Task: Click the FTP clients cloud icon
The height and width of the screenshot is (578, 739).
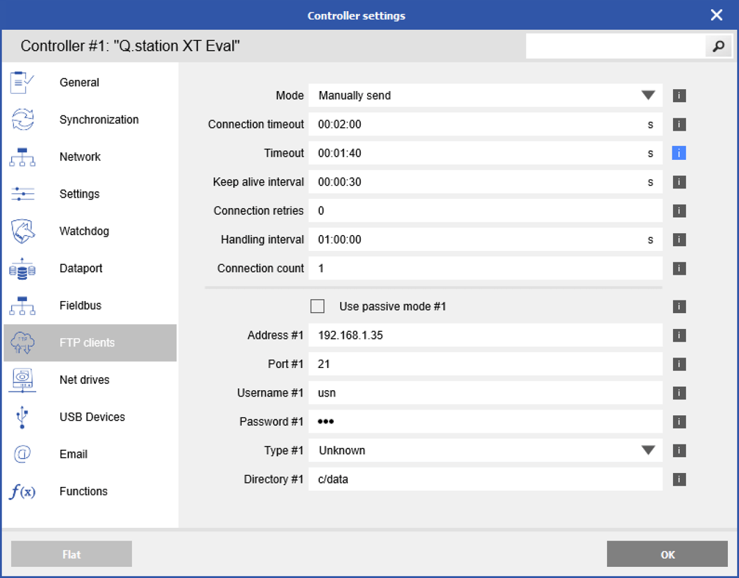Action: click(22, 342)
